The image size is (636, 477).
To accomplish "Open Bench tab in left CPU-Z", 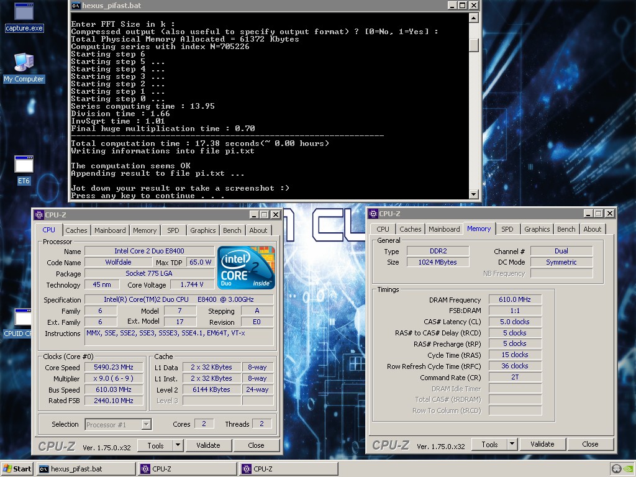I will point(232,230).
